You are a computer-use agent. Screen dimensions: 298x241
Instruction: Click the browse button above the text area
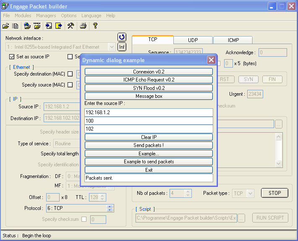point(278,124)
